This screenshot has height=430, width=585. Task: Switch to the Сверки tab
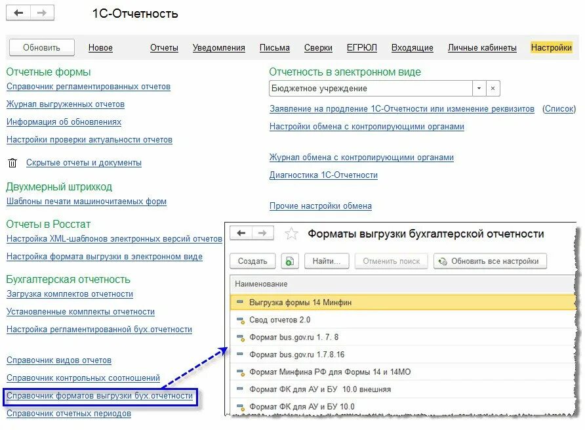pyautogui.click(x=318, y=48)
